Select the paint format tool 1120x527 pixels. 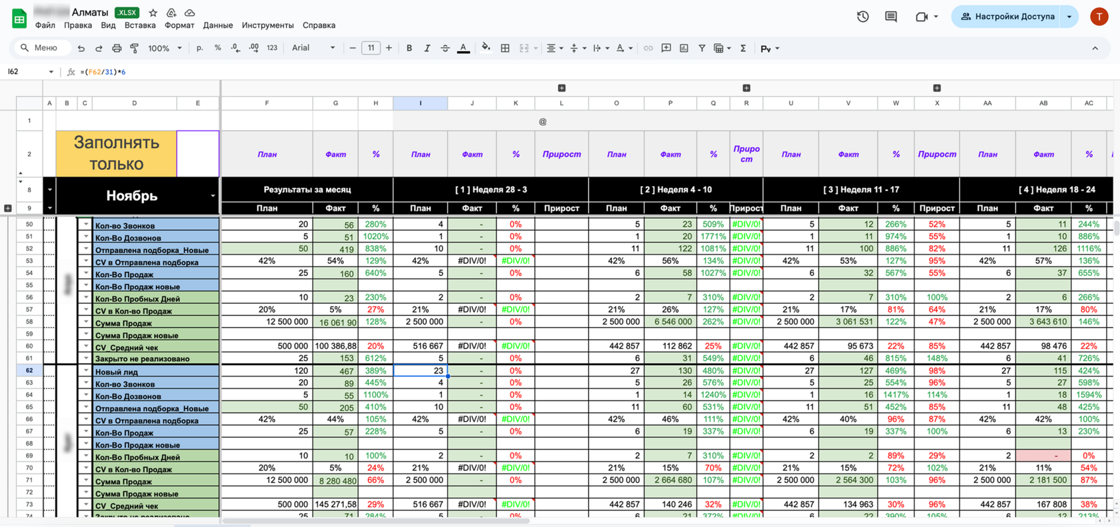pyautogui.click(x=134, y=48)
